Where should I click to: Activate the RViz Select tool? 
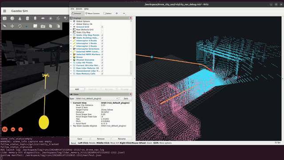107,13
